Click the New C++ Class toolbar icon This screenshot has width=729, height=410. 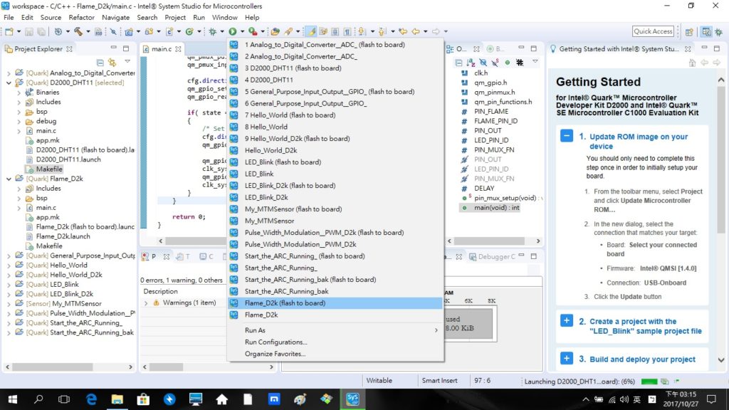point(189,31)
